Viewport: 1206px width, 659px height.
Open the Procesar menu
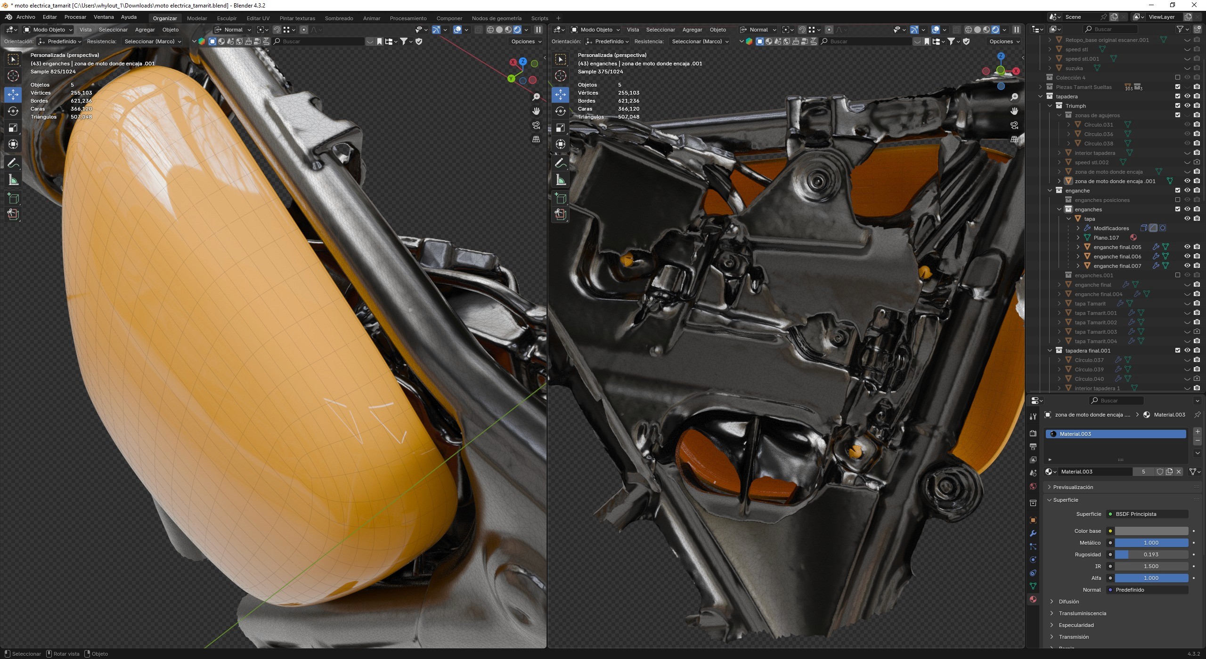coord(75,17)
